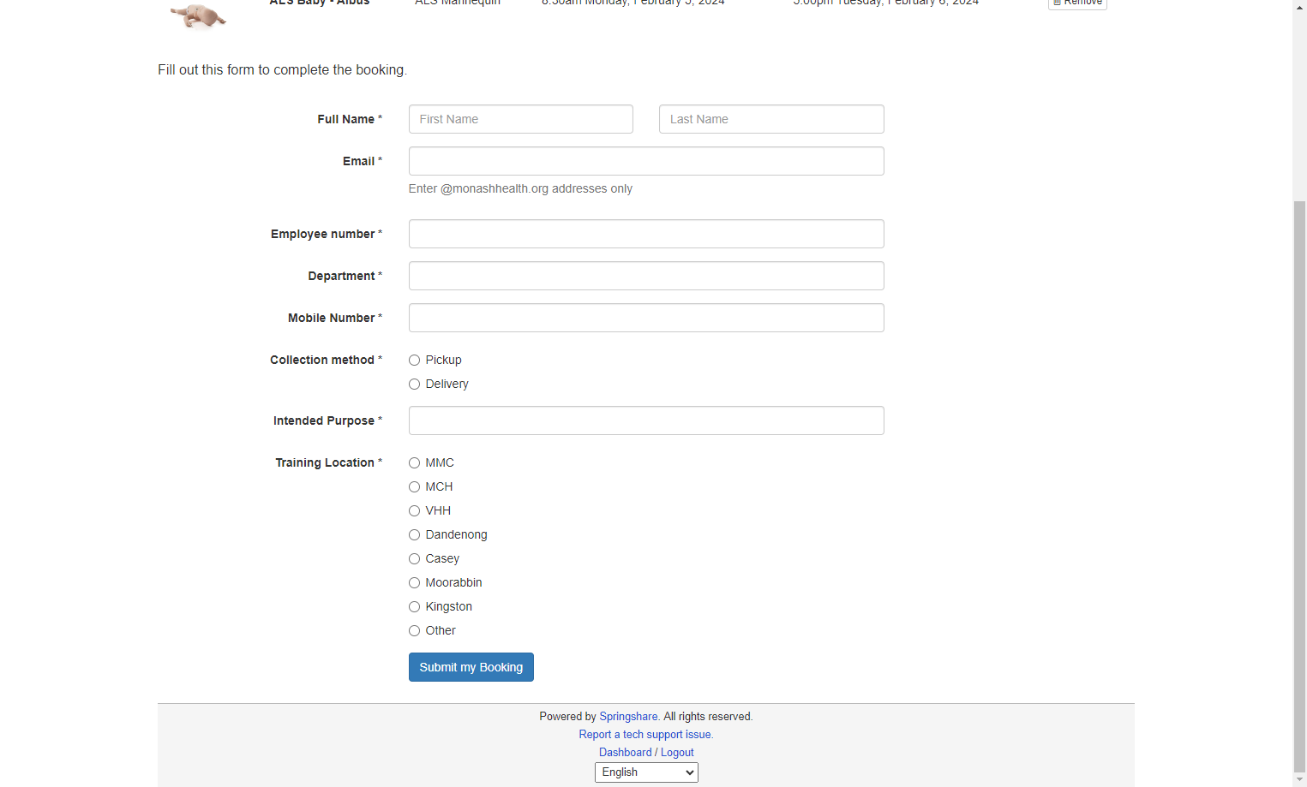Click the ALS Baby mannequin thumbnail
The width and height of the screenshot is (1307, 787).
tap(198, 15)
